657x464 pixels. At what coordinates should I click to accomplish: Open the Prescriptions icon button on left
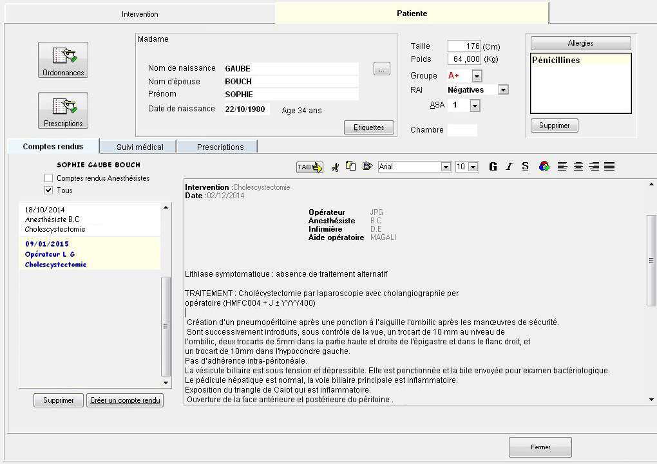pos(63,111)
